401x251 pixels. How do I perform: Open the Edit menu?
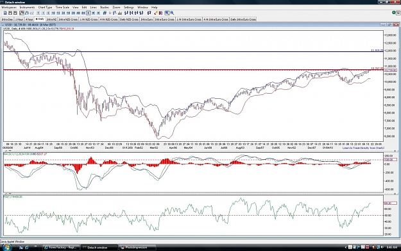coord(84,7)
